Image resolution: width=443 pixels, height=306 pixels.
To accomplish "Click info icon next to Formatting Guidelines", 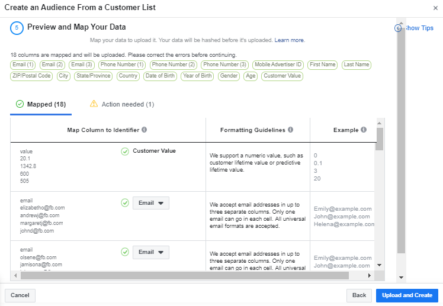I will [290, 130].
